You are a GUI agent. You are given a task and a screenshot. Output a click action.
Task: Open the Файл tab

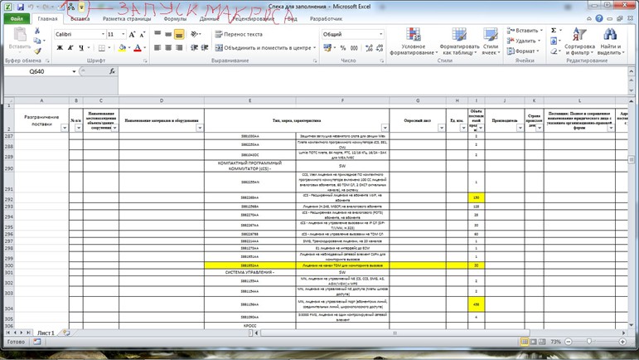[x=17, y=19]
